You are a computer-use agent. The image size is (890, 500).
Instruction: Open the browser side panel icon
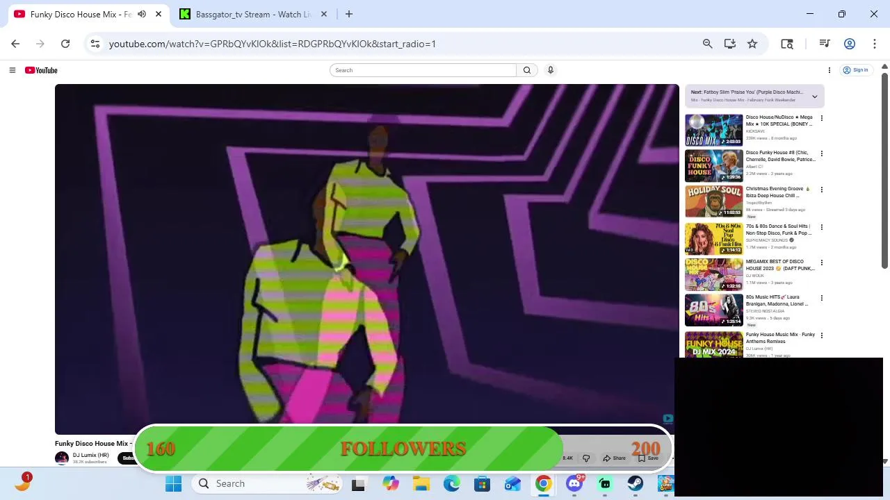coord(787,44)
